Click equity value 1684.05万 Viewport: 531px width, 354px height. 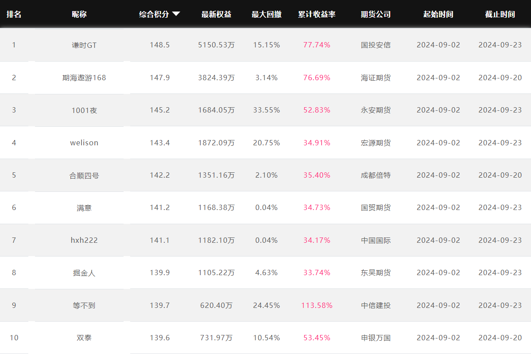[x=217, y=110]
